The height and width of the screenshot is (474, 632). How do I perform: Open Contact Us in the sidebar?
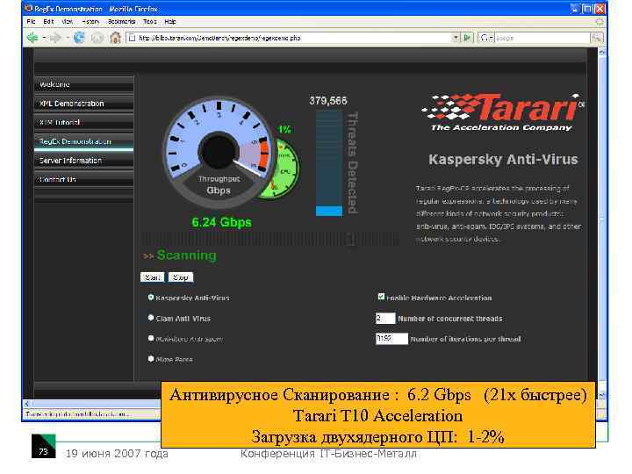coord(84,179)
